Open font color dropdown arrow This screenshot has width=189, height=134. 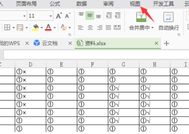(x=55, y=28)
